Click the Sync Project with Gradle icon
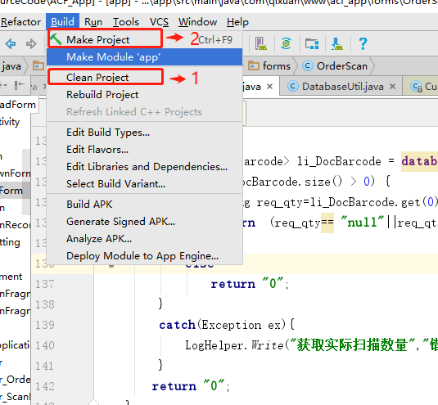Screen dimensions: 438x405 coord(286,43)
